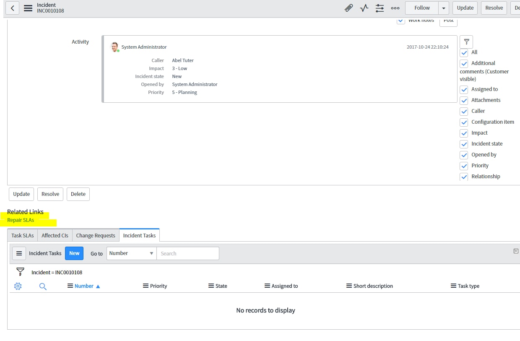Open the activity filter funnel icon
This screenshot has height=341, width=520.
coord(466,42)
